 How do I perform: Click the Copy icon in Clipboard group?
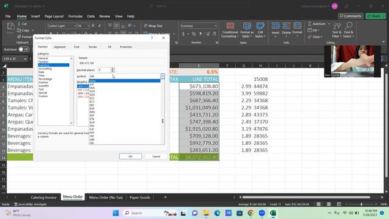19,30
